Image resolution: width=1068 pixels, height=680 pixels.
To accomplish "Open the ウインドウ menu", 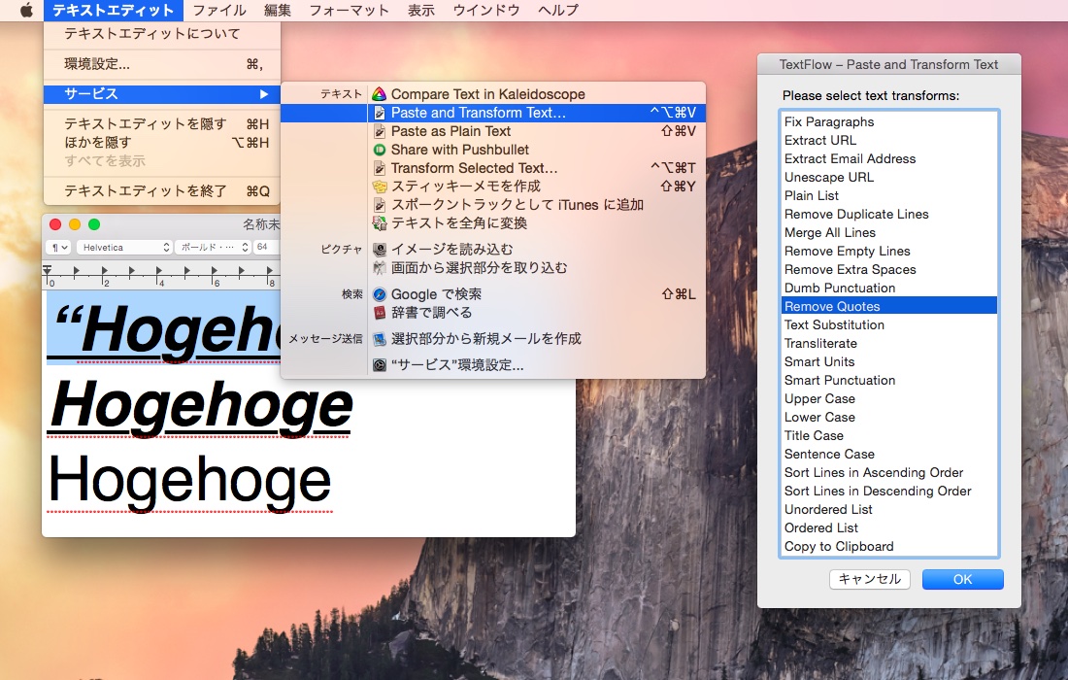I will [x=486, y=11].
